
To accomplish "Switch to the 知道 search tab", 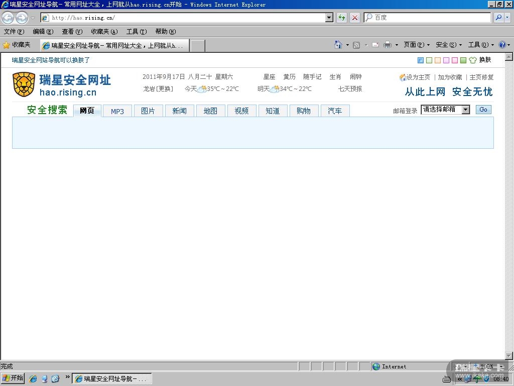I will tap(273, 111).
